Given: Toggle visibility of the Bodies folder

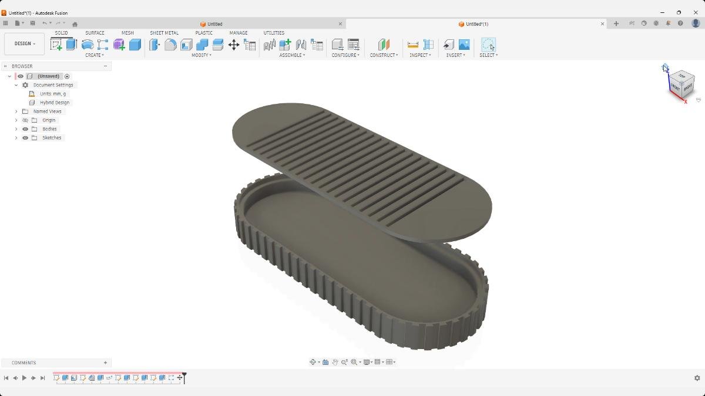Looking at the screenshot, I should [25, 128].
